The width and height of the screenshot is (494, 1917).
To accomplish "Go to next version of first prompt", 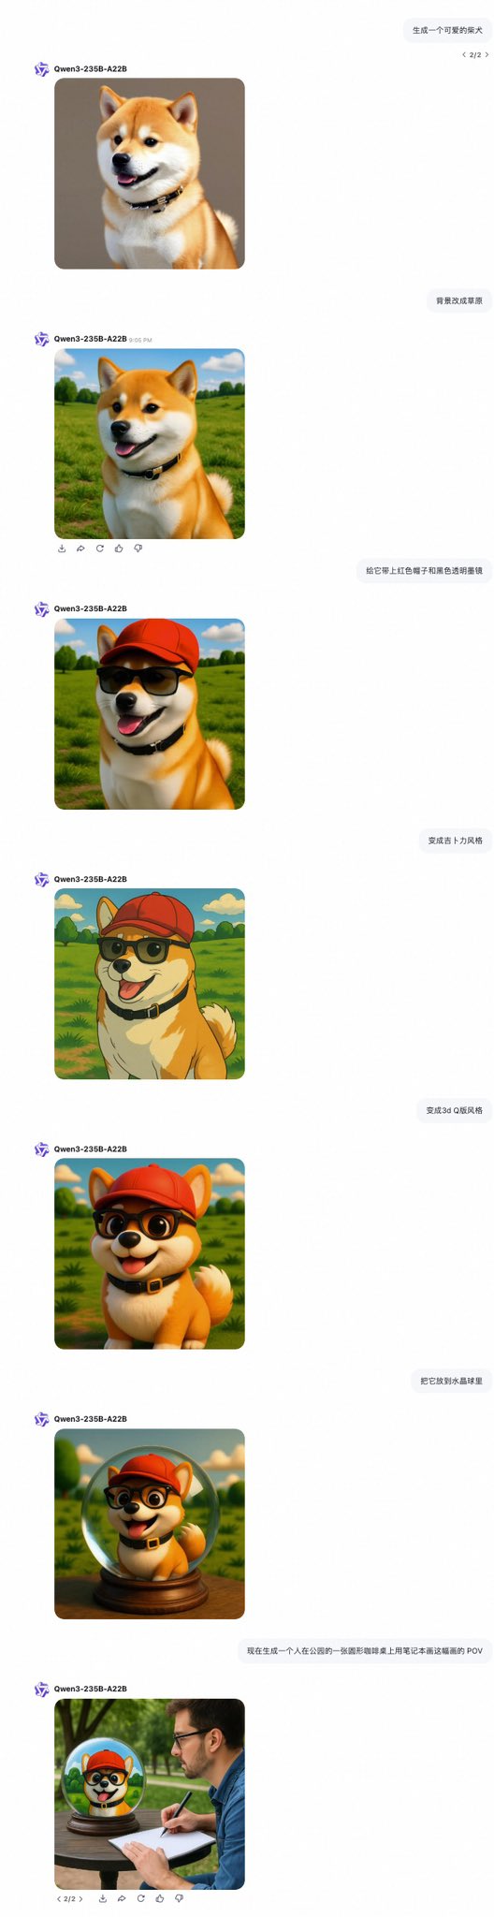I will coord(487,55).
